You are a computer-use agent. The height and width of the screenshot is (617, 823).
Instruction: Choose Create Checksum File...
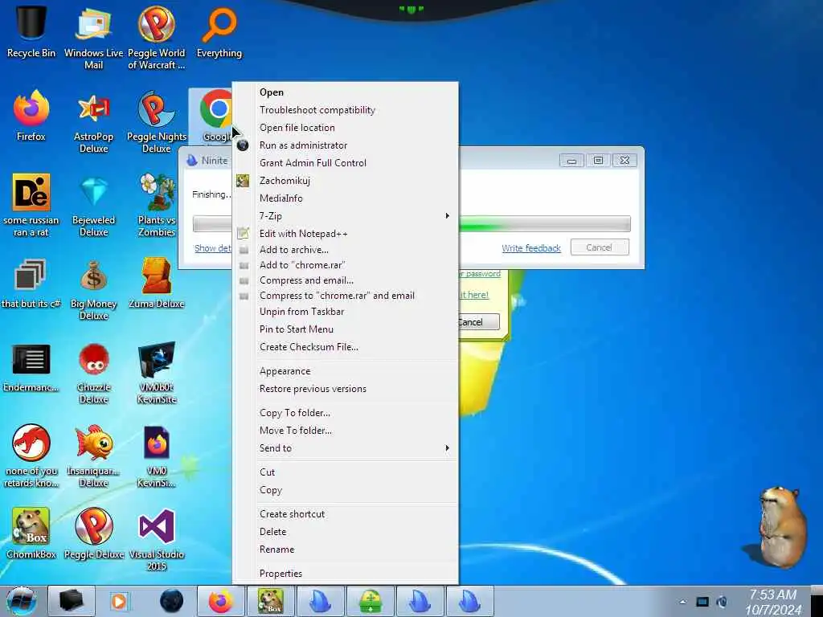(x=346, y=347)
